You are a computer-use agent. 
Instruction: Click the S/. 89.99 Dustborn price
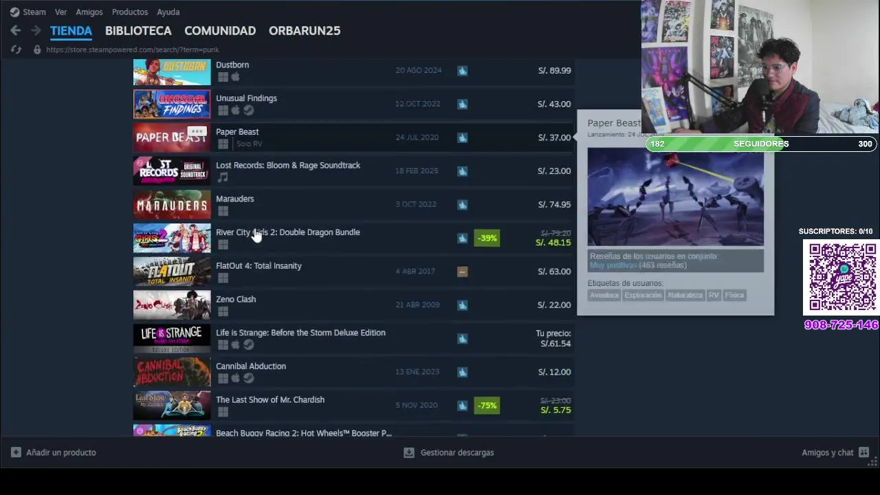tap(554, 70)
